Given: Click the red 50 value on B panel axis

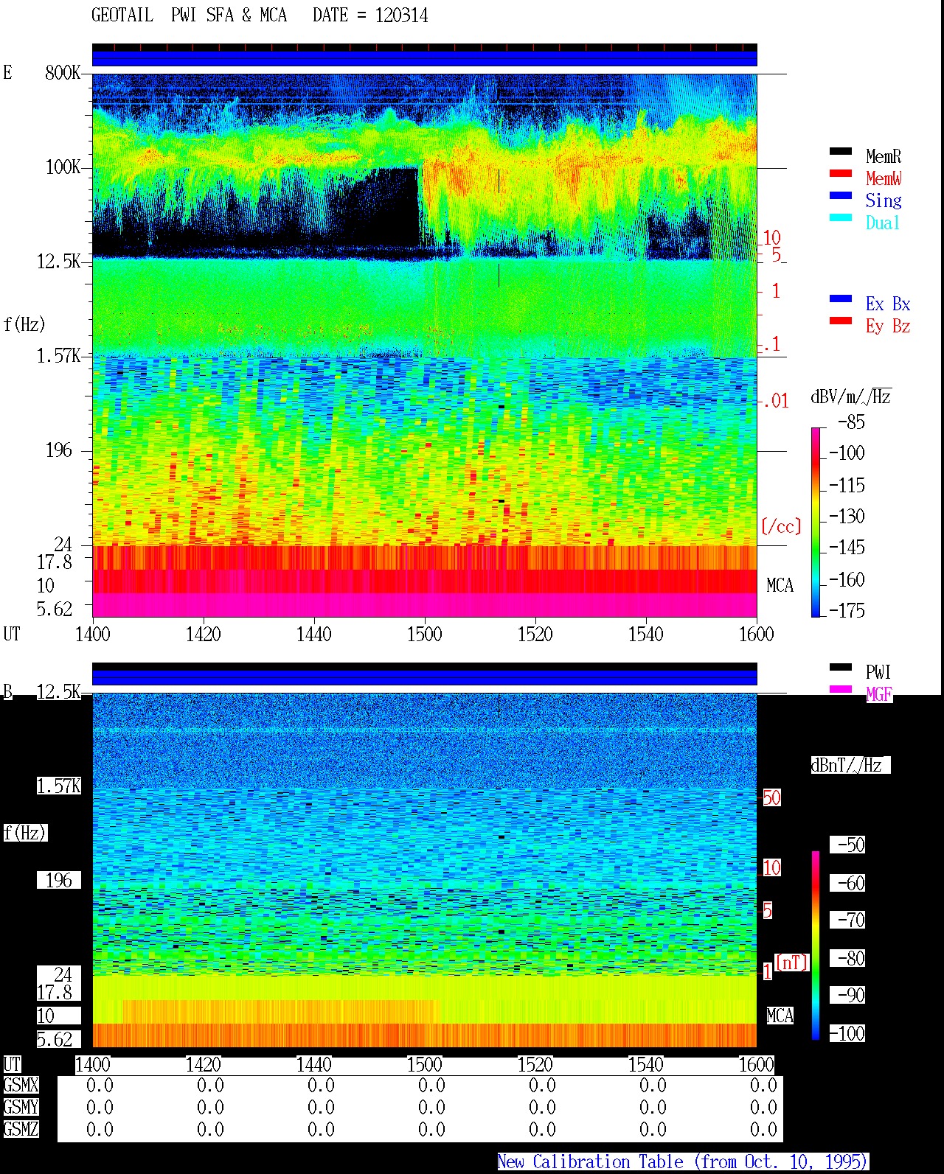Looking at the screenshot, I should [771, 797].
